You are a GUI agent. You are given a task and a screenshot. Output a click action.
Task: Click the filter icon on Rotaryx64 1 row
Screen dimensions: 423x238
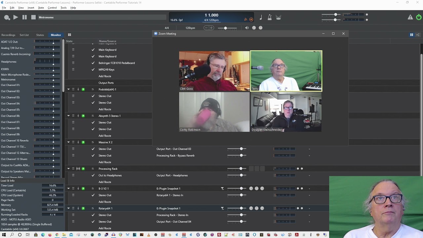click(222, 208)
